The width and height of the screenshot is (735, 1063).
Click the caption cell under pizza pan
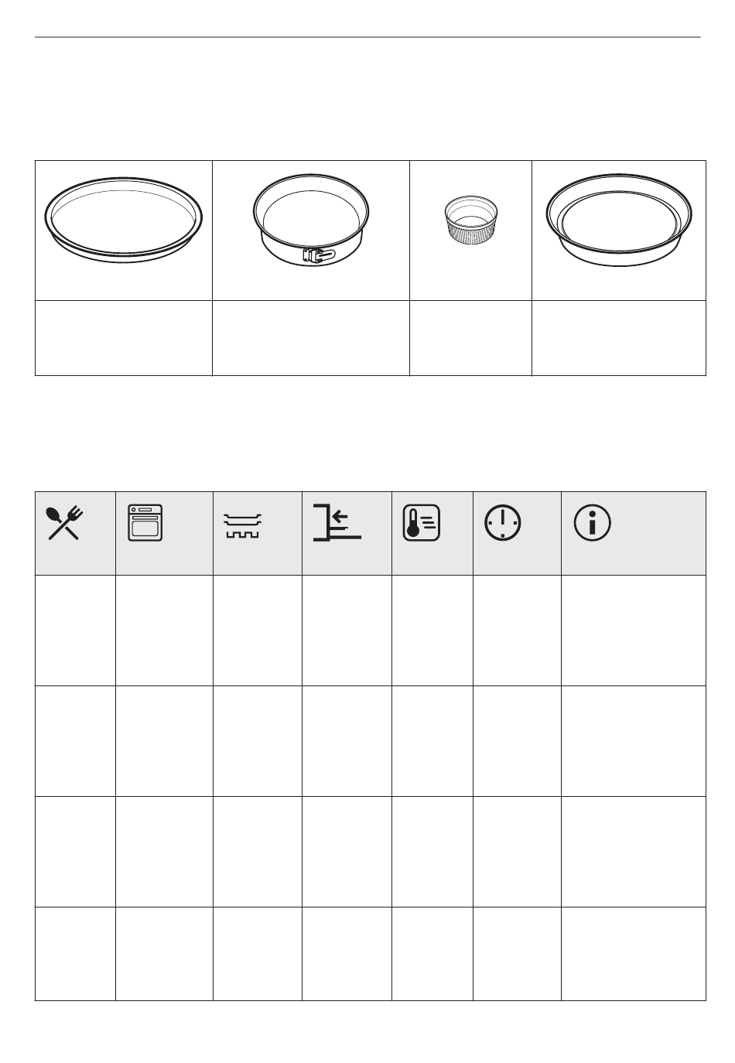pyautogui.click(x=124, y=338)
